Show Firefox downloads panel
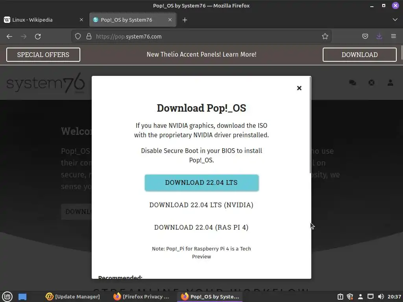Image resolution: width=403 pixels, height=302 pixels. coord(379,37)
